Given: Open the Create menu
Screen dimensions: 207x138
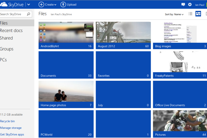Looking at the screenshot, I should (x=47, y=5).
